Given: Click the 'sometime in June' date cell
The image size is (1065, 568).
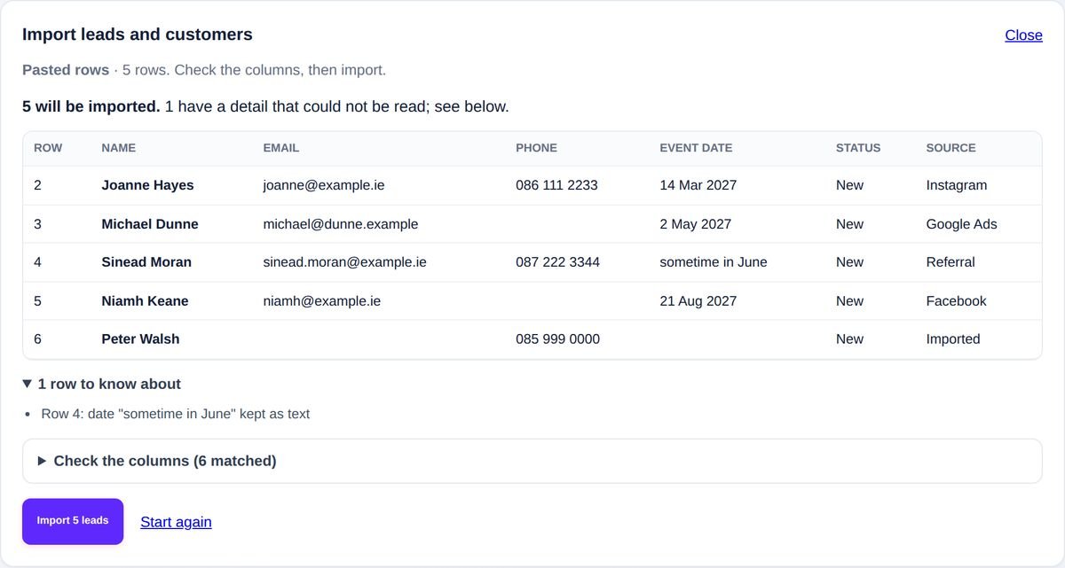Looking at the screenshot, I should pos(714,262).
